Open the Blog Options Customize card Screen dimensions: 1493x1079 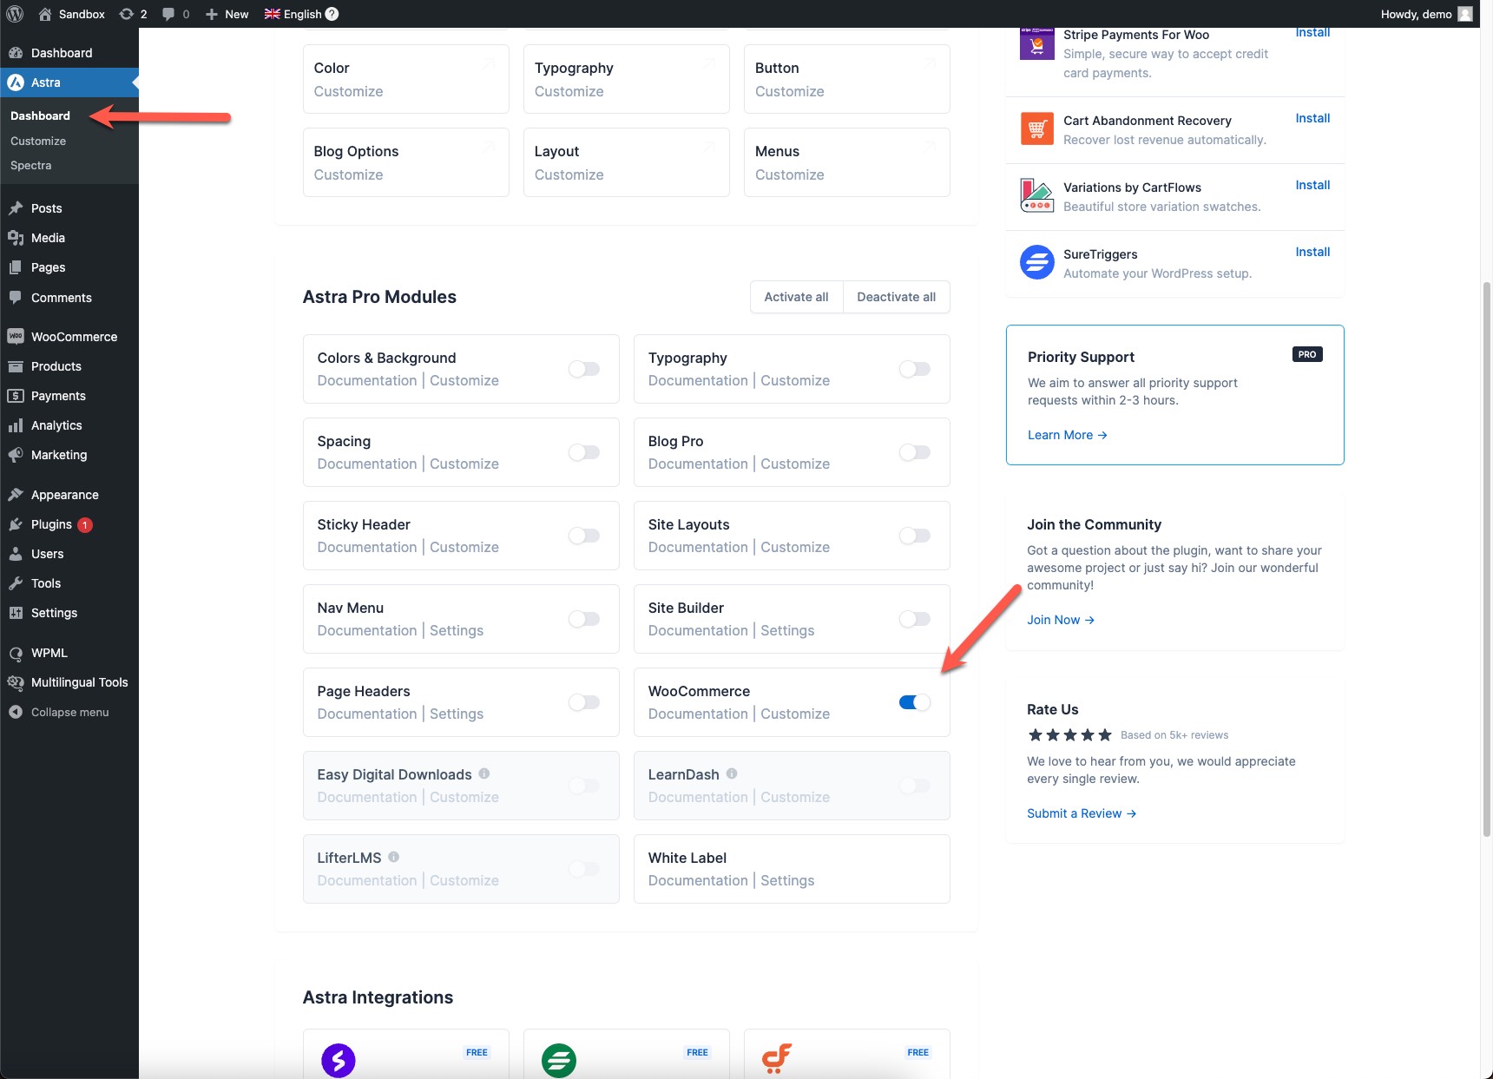pos(405,162)
